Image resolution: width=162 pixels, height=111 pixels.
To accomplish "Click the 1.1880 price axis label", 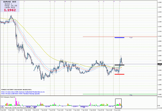I will (160, 80).
